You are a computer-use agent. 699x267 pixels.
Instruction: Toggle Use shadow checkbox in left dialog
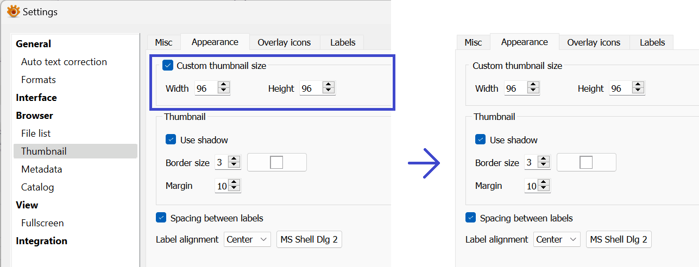click(x=171, y=139)
